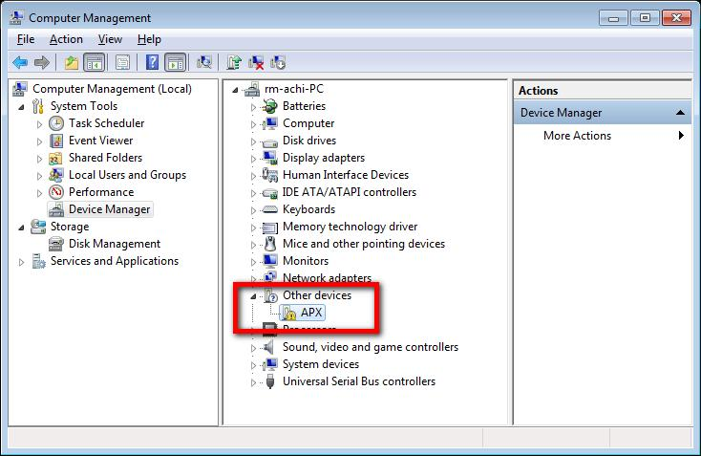Expand the Event Viewer node
The width and height of the screenshot is (701, 456).
click(39, 141)
